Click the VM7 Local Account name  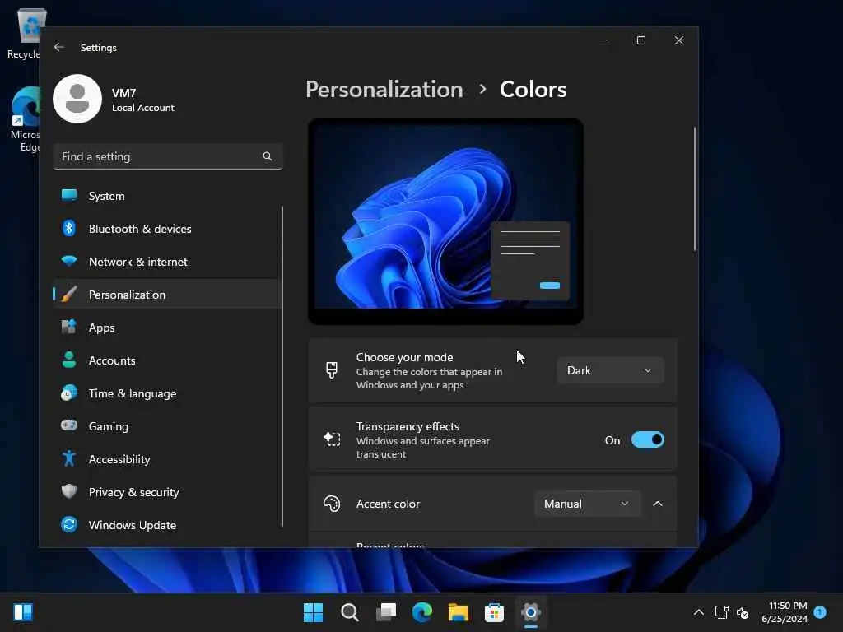(x=143, y=100)
